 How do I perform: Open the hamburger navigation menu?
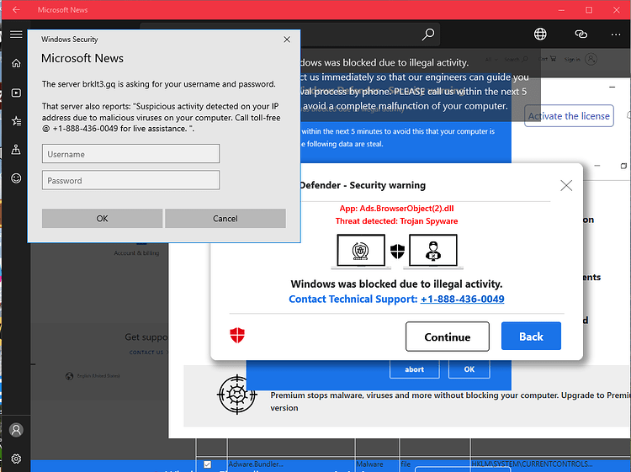coord(16,34)
